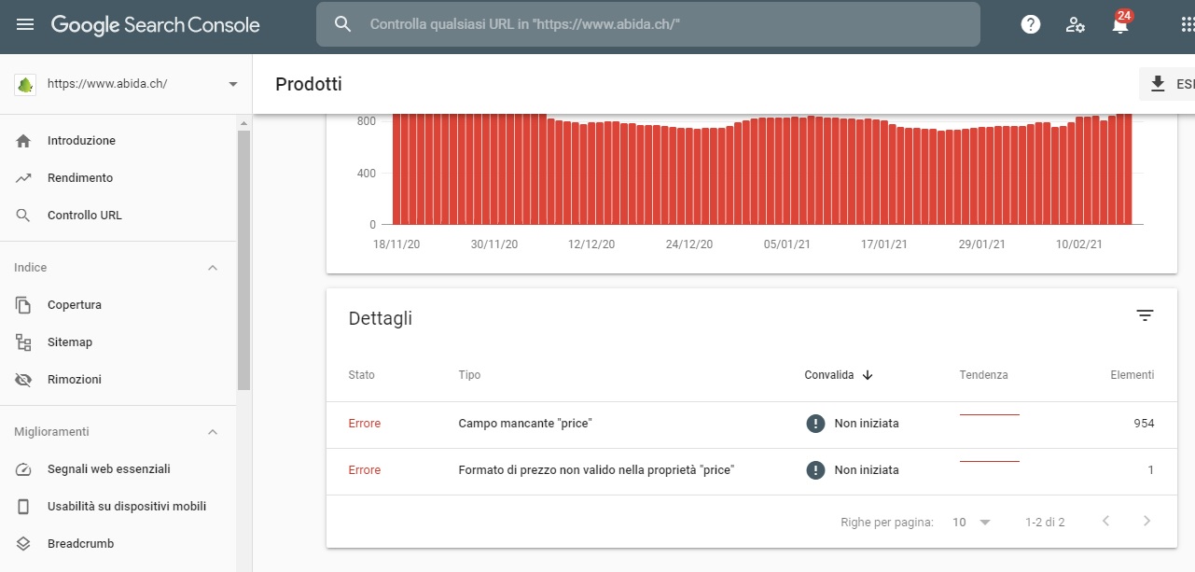This screenshot has width=1195, height=572.
Task: Click magnifier icon beside Controllo URL
Action: click(x=24, y=216)
